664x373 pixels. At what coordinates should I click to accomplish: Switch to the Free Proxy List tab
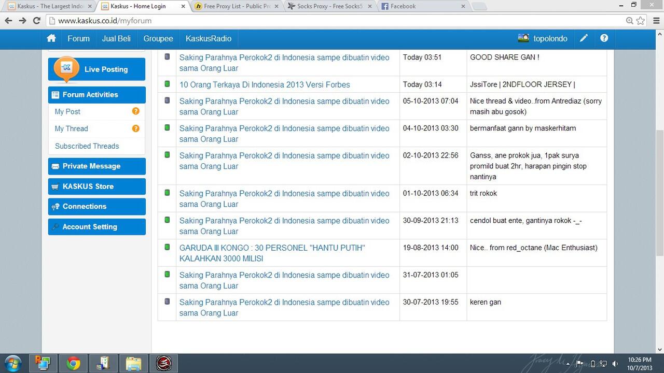[x=237, y=6]
